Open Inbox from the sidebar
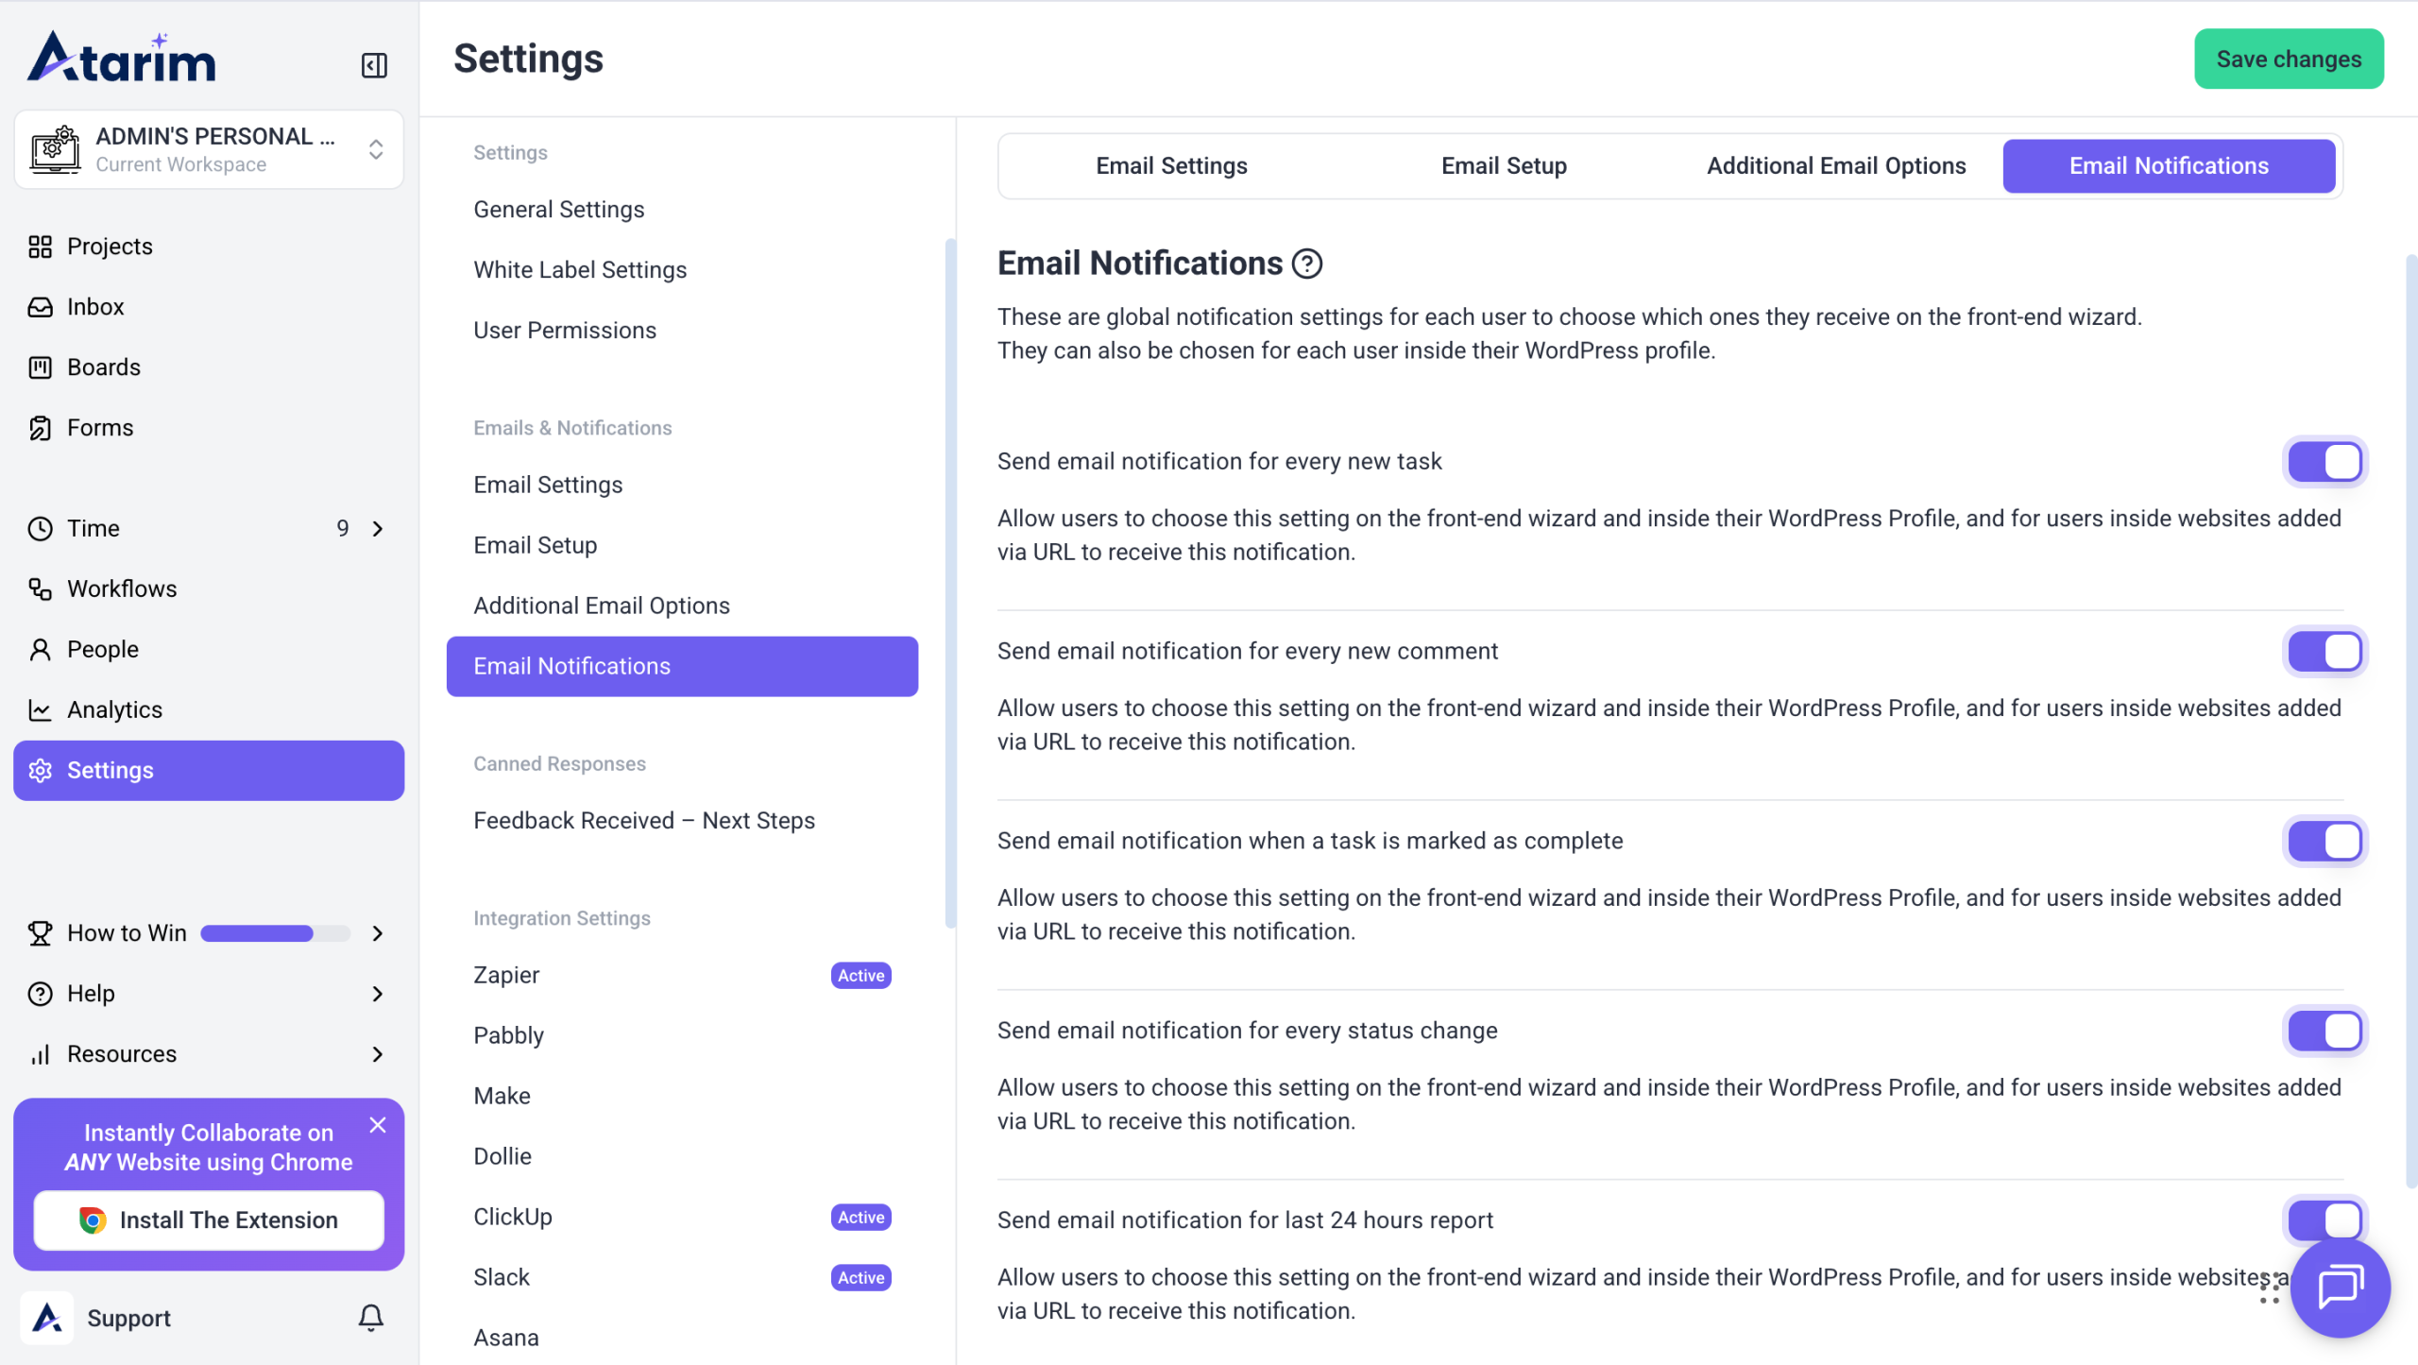 (x=95, y=307)
